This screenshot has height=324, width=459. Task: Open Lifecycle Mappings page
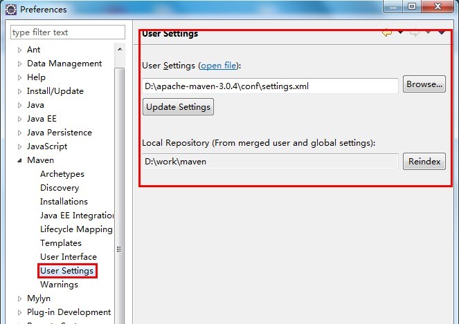tap(76, 229)
